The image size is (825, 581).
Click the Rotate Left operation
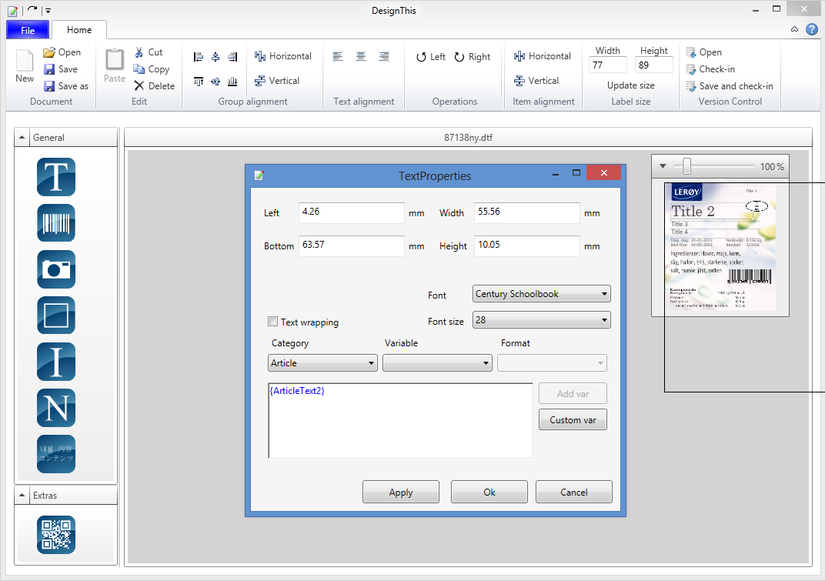click(431, 57)
